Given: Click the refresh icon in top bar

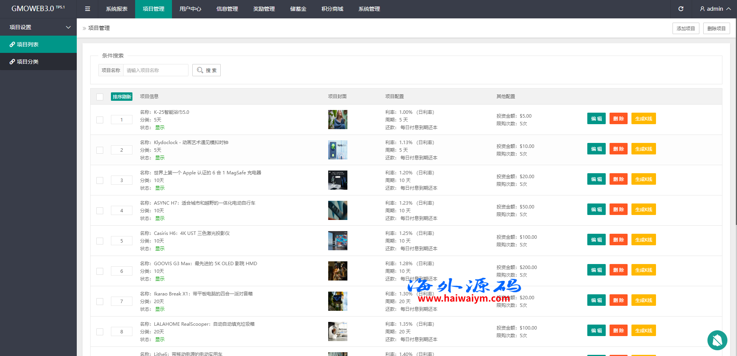Looking at the screenshot, I should click(681, 9).
